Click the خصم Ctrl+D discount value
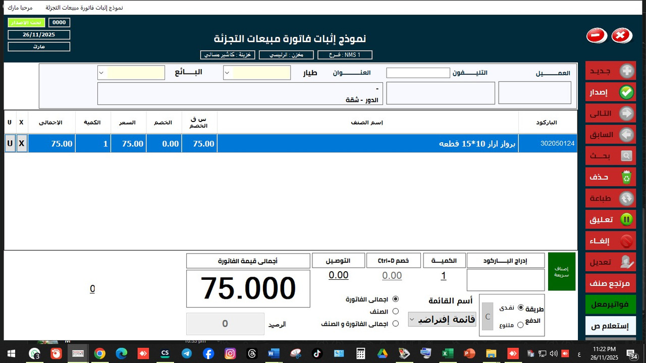Image resolution: width=646 pixels, height=363 pixels. pyautogui.click(x=392, y=275)
